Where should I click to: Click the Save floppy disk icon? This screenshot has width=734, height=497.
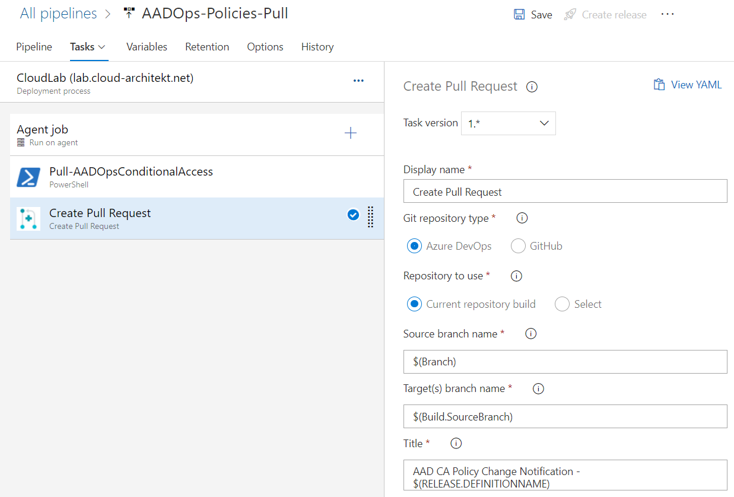[519, 15]
